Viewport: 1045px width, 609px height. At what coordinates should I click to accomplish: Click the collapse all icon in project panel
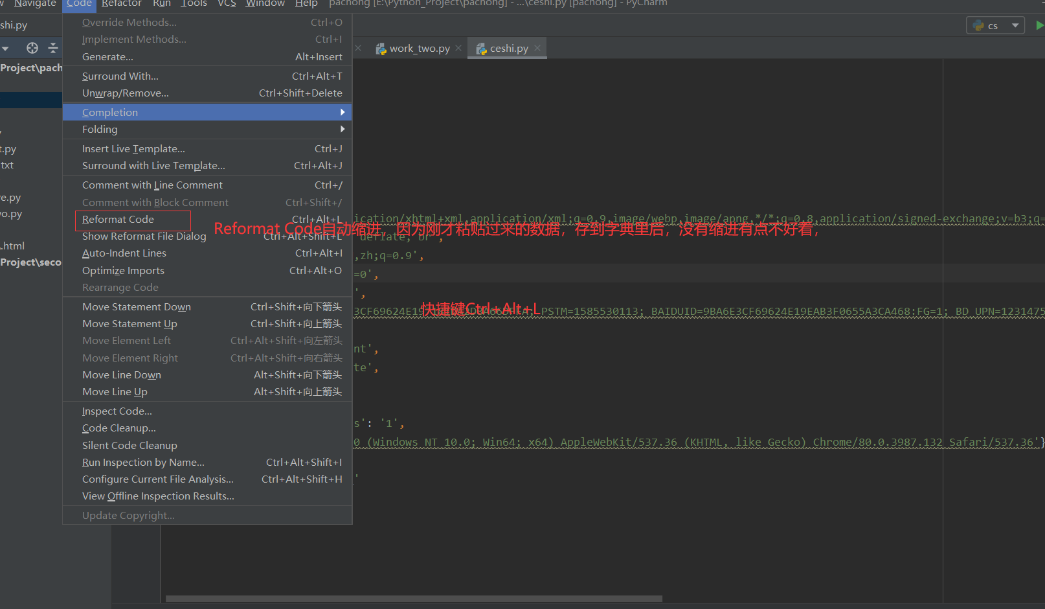click(x=53, y=48)
